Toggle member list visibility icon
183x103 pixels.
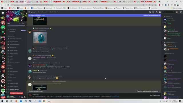[160, 12]
